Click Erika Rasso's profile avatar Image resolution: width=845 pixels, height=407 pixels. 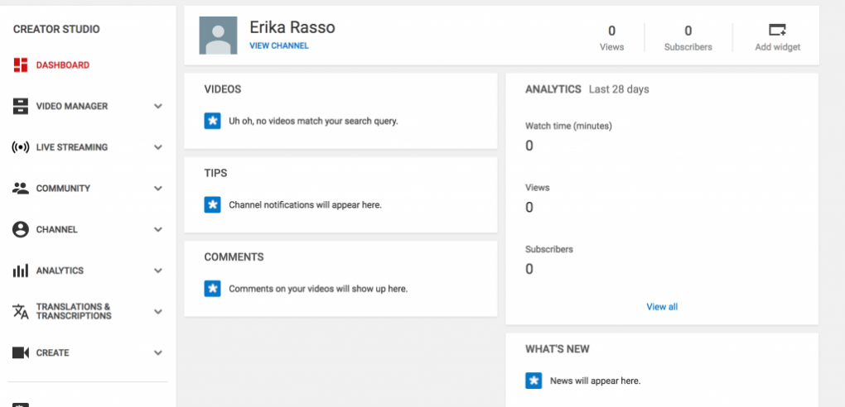219,36
